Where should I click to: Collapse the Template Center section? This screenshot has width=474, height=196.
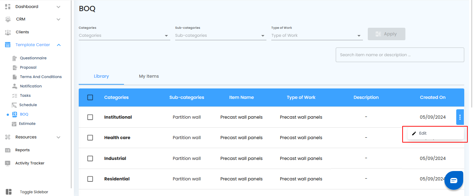(x=59, y=45)
